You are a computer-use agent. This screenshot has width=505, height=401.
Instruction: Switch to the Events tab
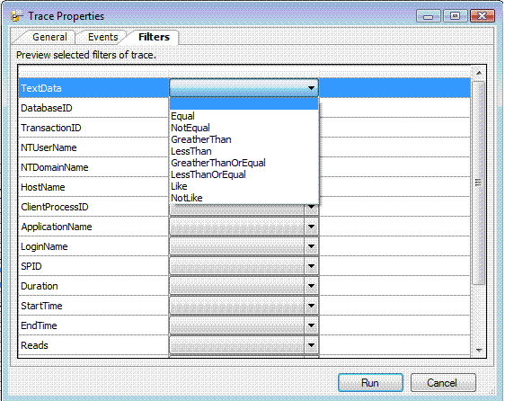[102, 37]
